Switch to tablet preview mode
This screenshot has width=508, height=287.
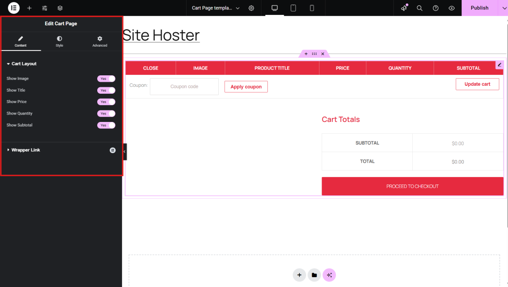[293, 8]
